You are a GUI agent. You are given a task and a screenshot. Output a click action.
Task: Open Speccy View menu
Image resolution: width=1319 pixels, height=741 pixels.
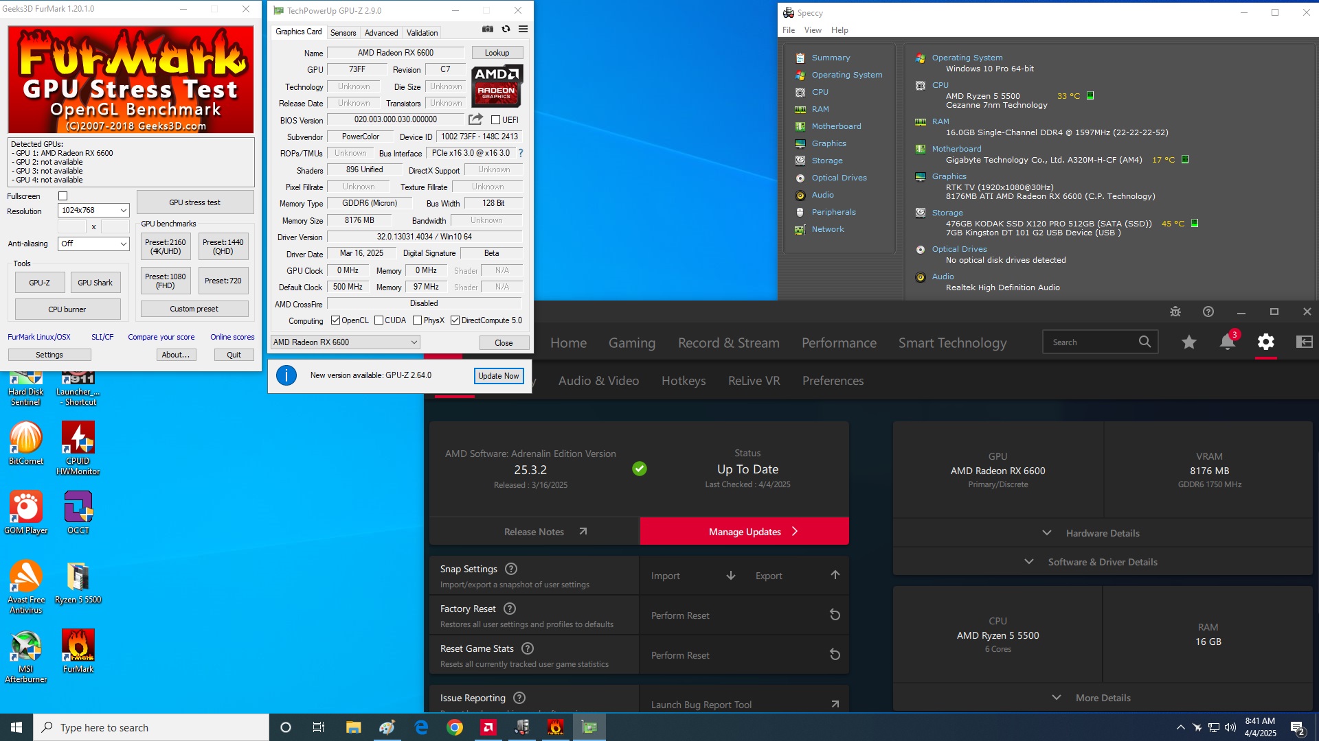click(813, 30)
